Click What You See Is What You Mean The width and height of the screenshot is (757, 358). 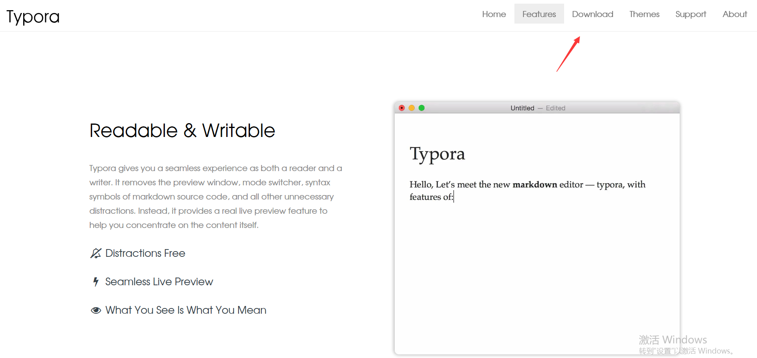pos(186,310)
